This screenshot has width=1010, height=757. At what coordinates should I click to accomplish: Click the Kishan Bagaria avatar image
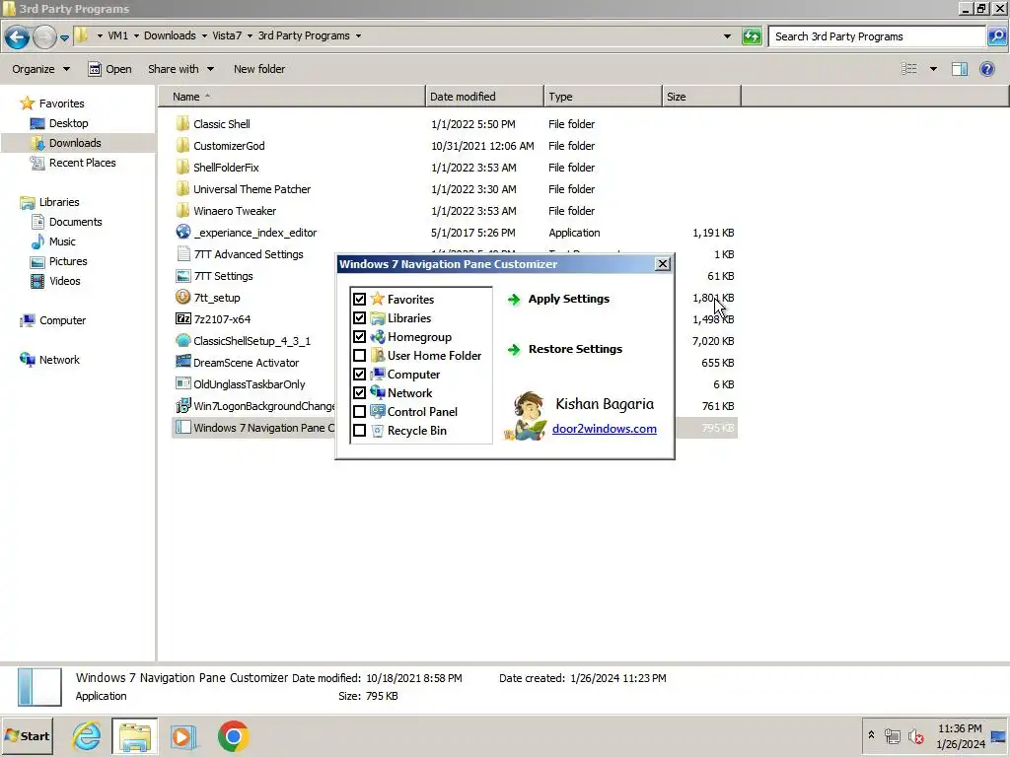527,415
